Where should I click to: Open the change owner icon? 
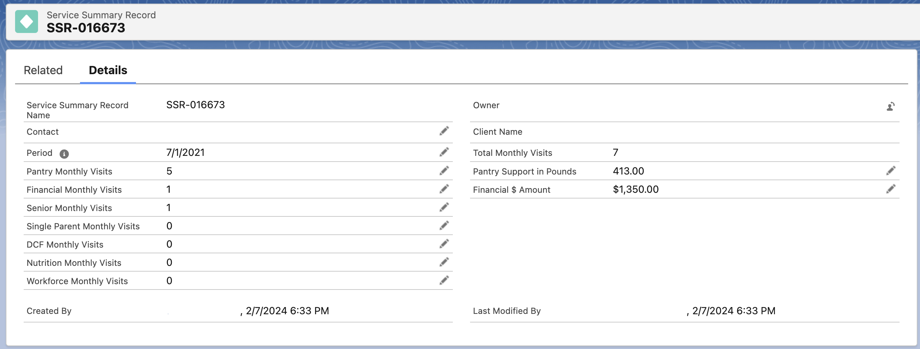pyautogui.click(x=891, y=106)
